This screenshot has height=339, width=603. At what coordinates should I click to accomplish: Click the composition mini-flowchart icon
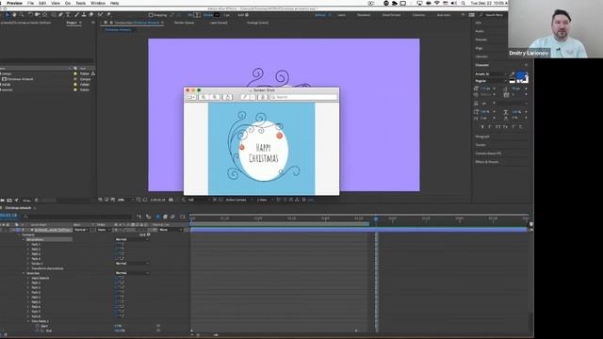coord(139,217)
